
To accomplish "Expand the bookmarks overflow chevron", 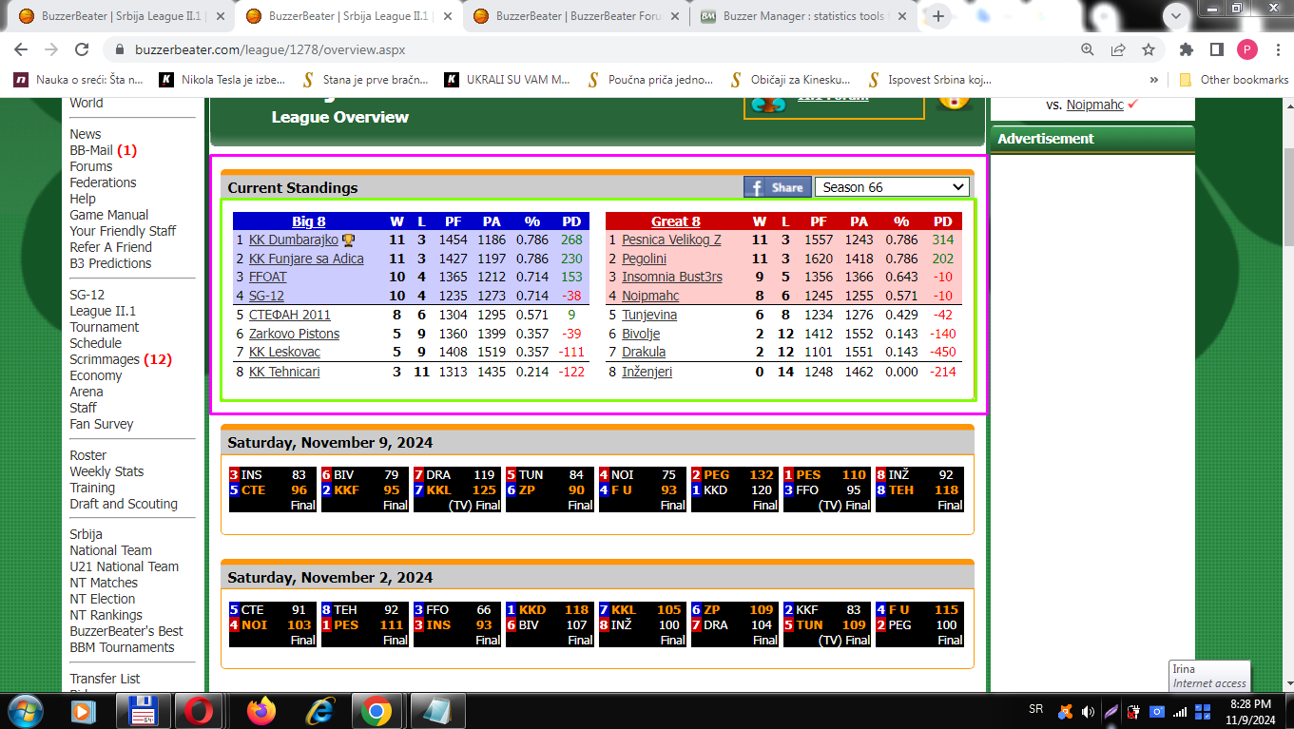I will pos(1154,80).
